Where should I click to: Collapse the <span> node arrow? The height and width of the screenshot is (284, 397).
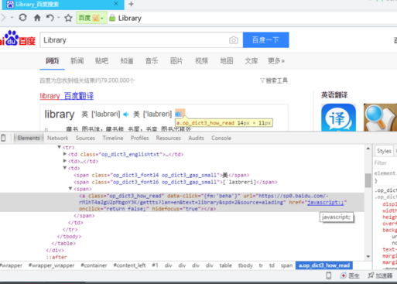click(x=70, y=189)
